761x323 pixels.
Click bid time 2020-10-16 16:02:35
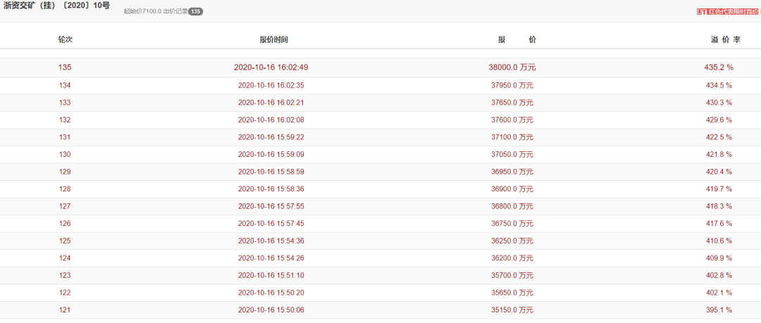(271, 85)
